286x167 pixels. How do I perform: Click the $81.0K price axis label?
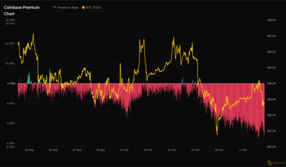[272, 131]
